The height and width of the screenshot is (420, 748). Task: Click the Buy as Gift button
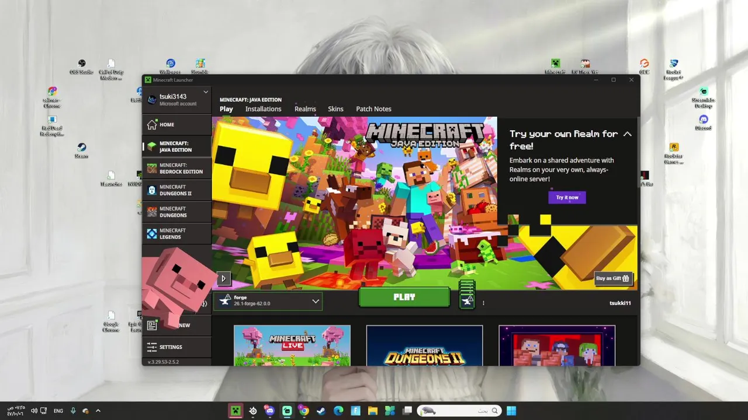[613, 278]
